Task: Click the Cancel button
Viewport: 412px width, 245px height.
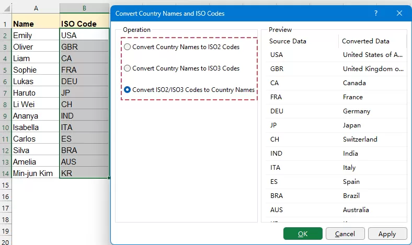Action: [345, 234]
